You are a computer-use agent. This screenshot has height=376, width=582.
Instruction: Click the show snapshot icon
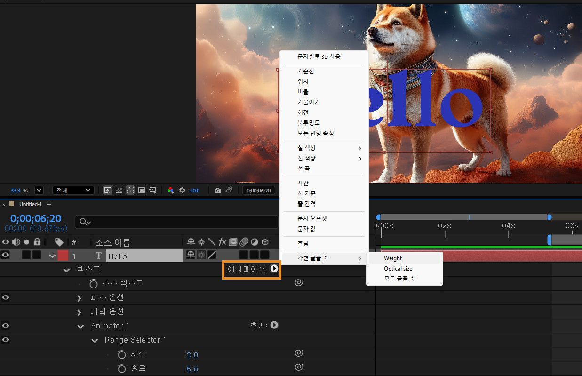pos(229,190)
